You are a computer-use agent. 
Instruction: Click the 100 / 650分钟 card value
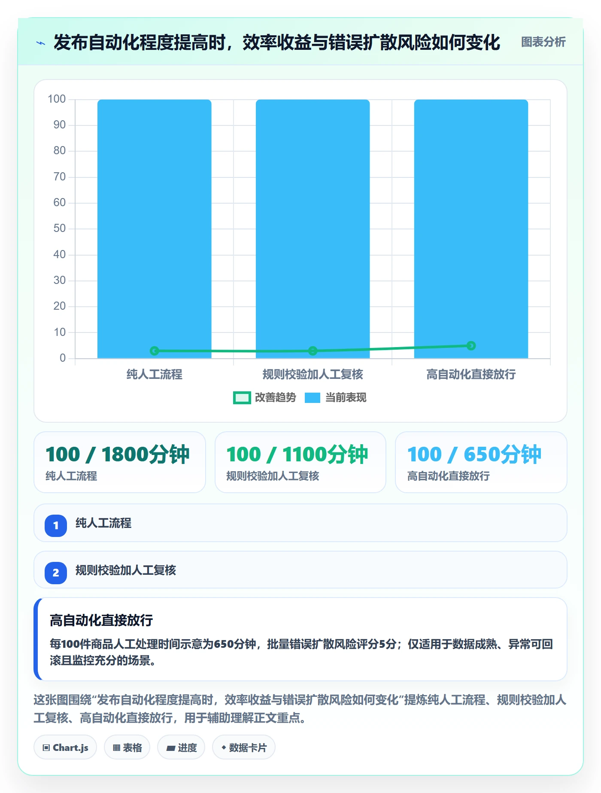474,454
